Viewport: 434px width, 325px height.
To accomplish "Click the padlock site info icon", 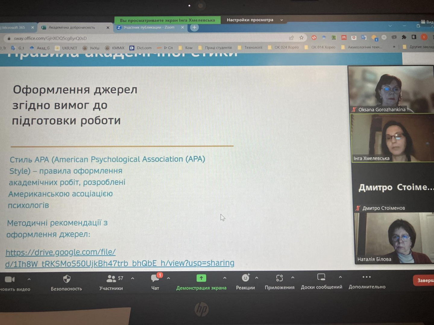I will click(x=9, y=39).
